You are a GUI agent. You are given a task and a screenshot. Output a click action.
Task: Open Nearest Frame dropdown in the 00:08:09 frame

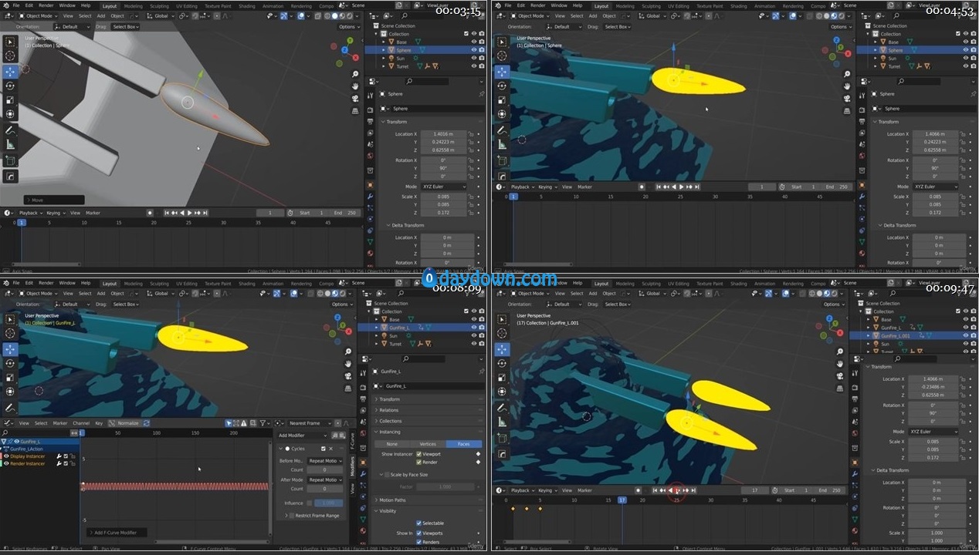tap(310, 423)
